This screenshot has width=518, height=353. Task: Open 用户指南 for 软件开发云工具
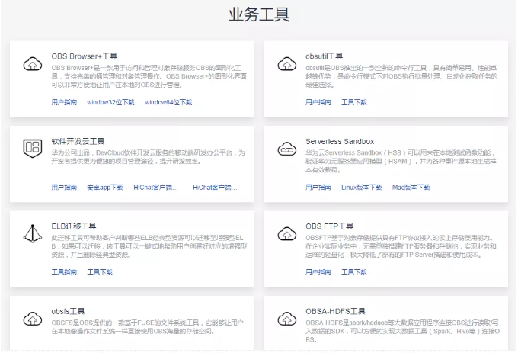click(x=64, y=188)
